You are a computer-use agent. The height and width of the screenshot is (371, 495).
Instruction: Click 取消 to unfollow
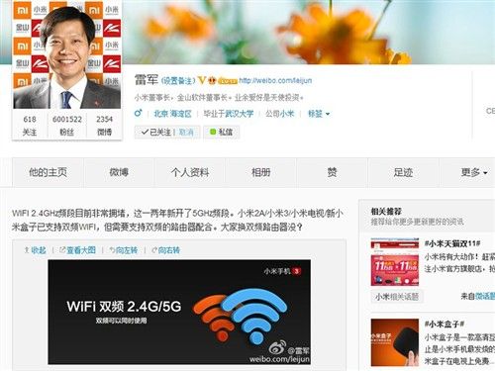(186, 133)
